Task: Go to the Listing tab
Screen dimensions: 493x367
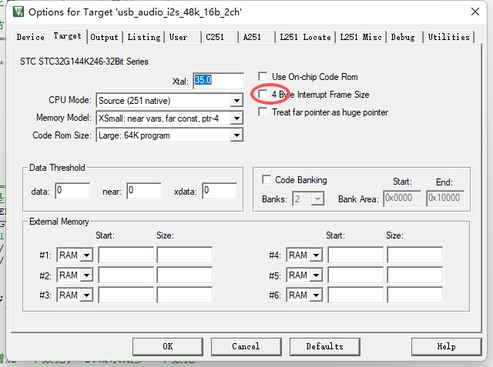Action: pos(144,37)
